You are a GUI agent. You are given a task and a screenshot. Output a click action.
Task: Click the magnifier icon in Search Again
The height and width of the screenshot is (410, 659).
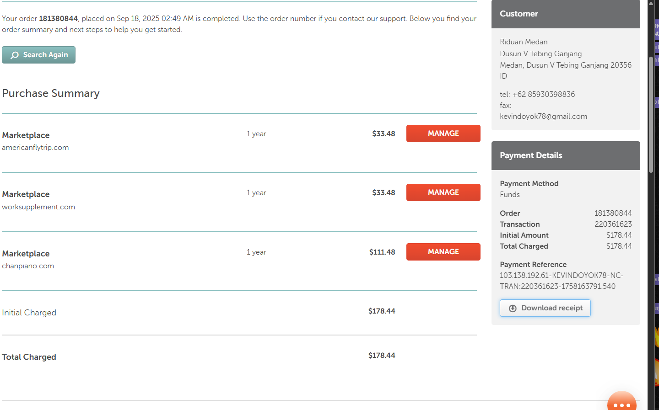tap(15, 55)
